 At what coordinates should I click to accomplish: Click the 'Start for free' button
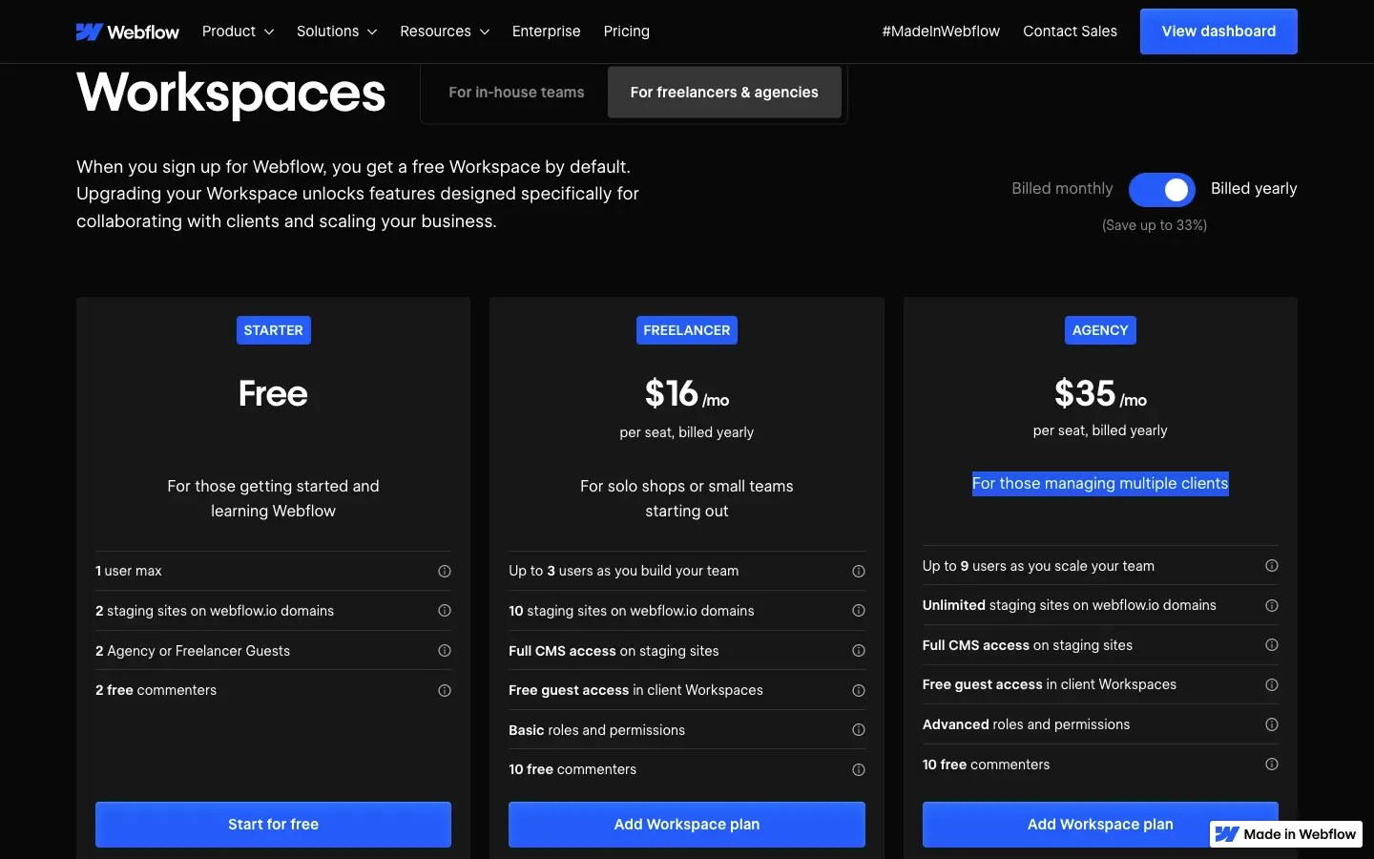(x=273, y=825)
